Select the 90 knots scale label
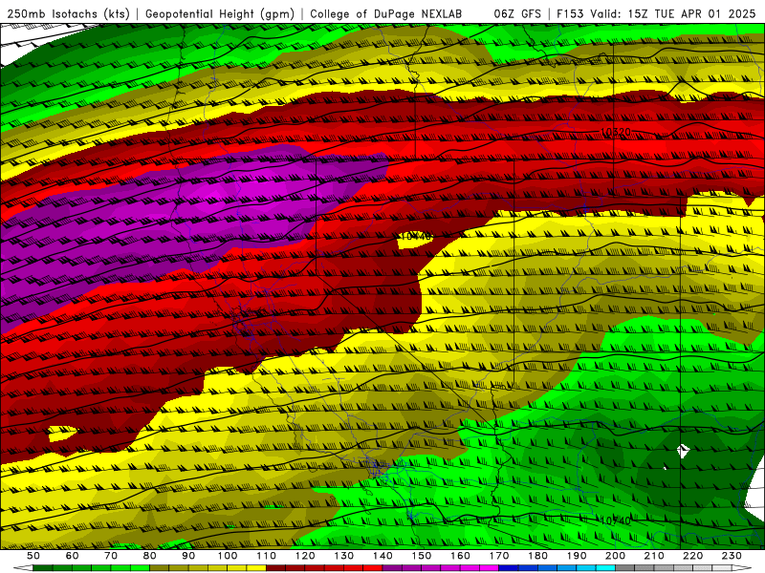This screenshot has height=573, width=765. (188, 556)
